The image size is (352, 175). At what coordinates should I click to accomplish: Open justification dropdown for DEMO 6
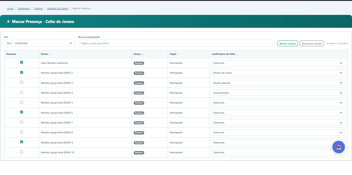pos(278,113)
